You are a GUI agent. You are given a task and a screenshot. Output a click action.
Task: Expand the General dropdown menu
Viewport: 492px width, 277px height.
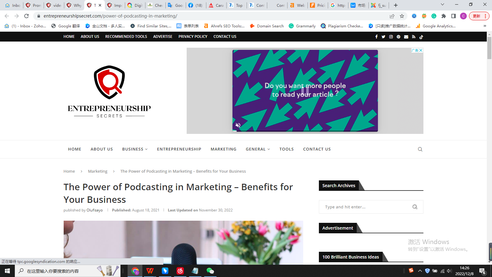pos(258,149)
